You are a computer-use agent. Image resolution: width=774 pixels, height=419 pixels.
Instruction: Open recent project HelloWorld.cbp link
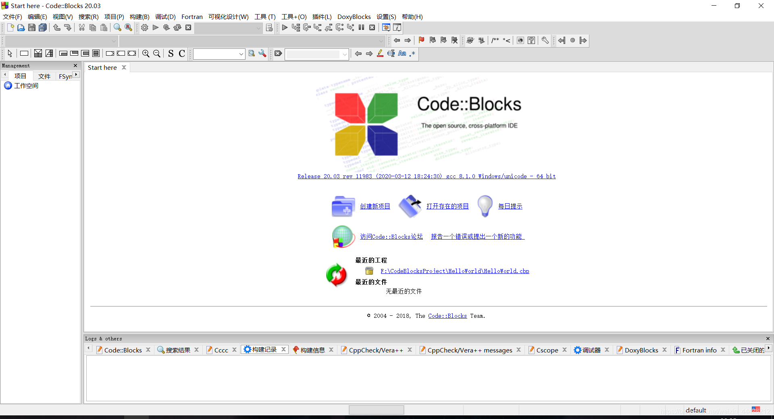point(455,271)
